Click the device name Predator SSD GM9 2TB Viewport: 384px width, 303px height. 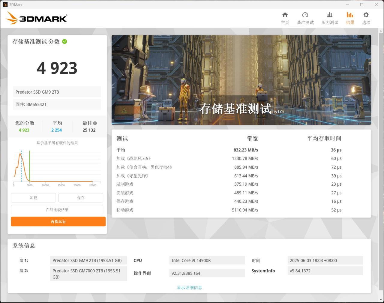(57, 92)
